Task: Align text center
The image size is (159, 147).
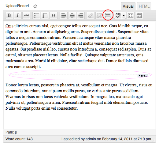Action: click(x=72, y=15)
